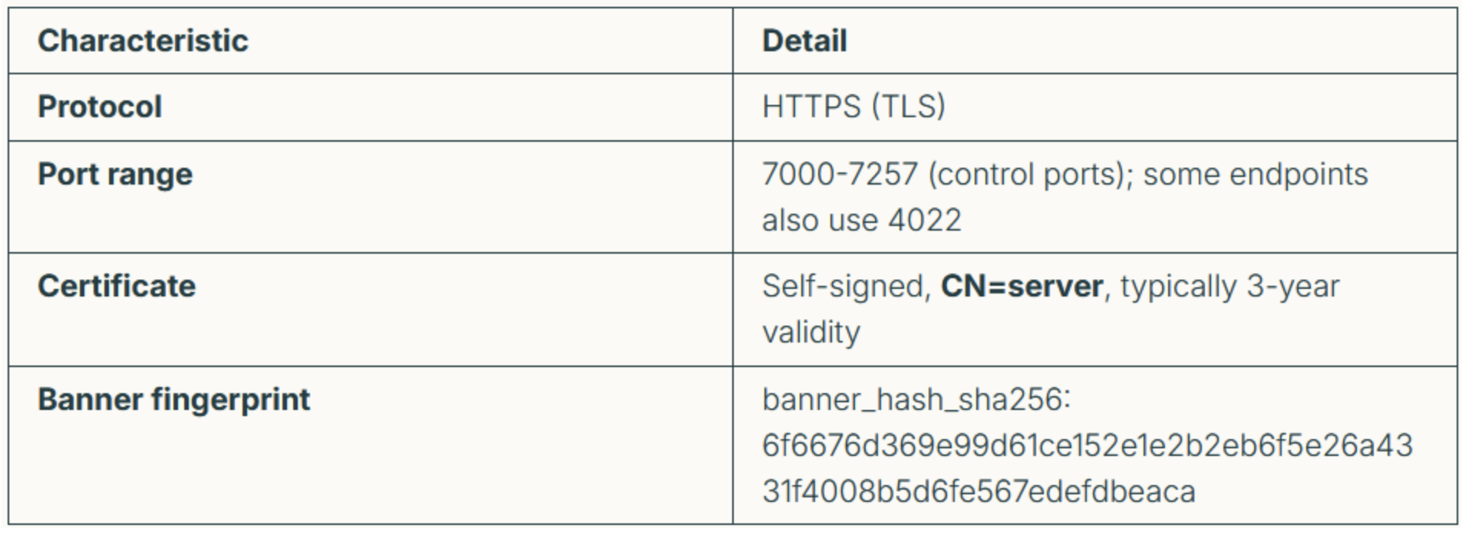1469x535 pixels.
Task: Click 'some endpoints' in Port range detail
Action: point(1256,175)
